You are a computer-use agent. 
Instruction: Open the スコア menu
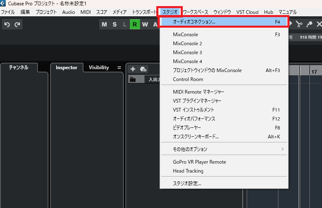[102, 12]
